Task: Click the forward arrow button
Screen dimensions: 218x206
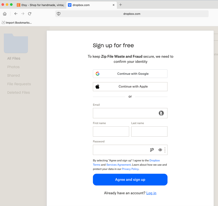Action: click(x=23, y=14)
